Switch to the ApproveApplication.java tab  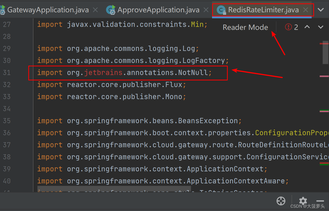point(158,10)
